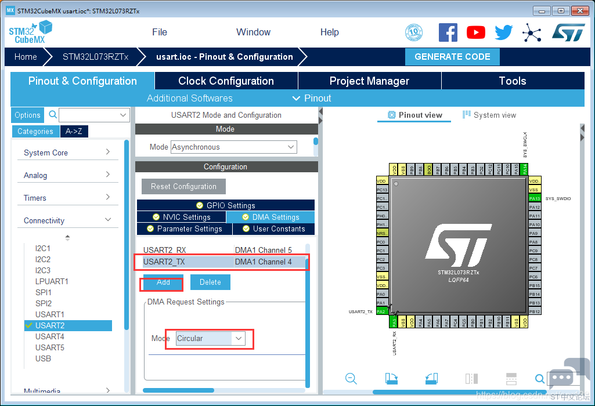
Task: Open the YouTube channel icon
Action: (476, 32)
